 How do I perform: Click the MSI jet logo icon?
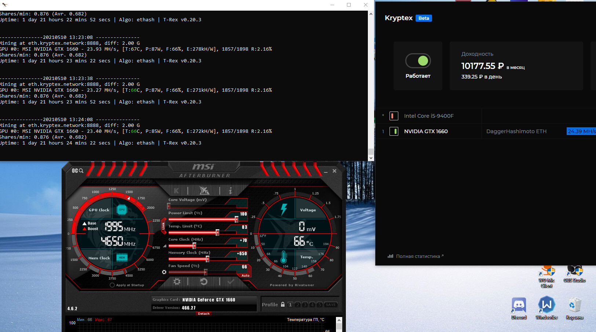point(204,190)
